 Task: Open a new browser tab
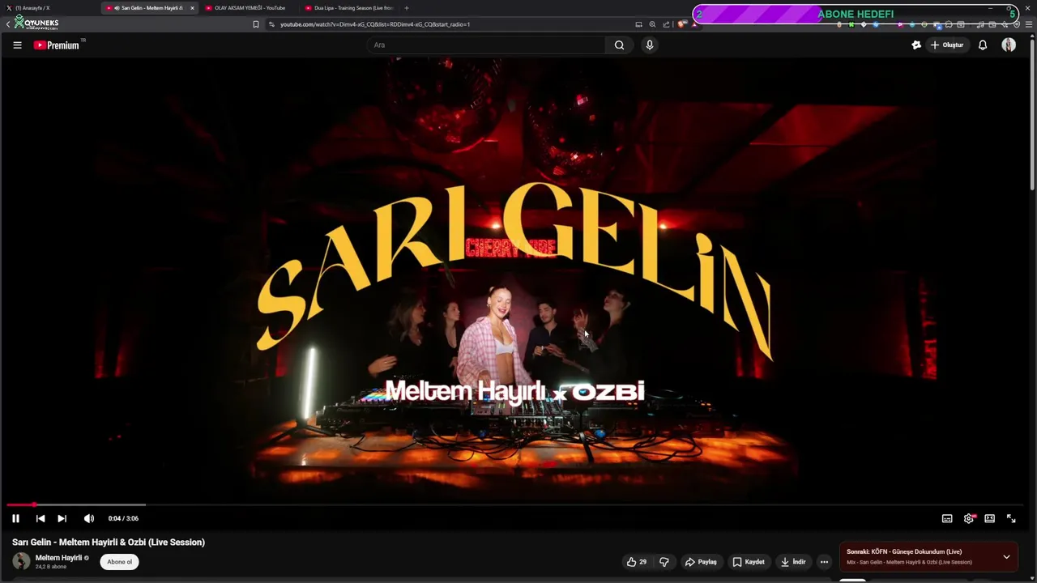407,8
